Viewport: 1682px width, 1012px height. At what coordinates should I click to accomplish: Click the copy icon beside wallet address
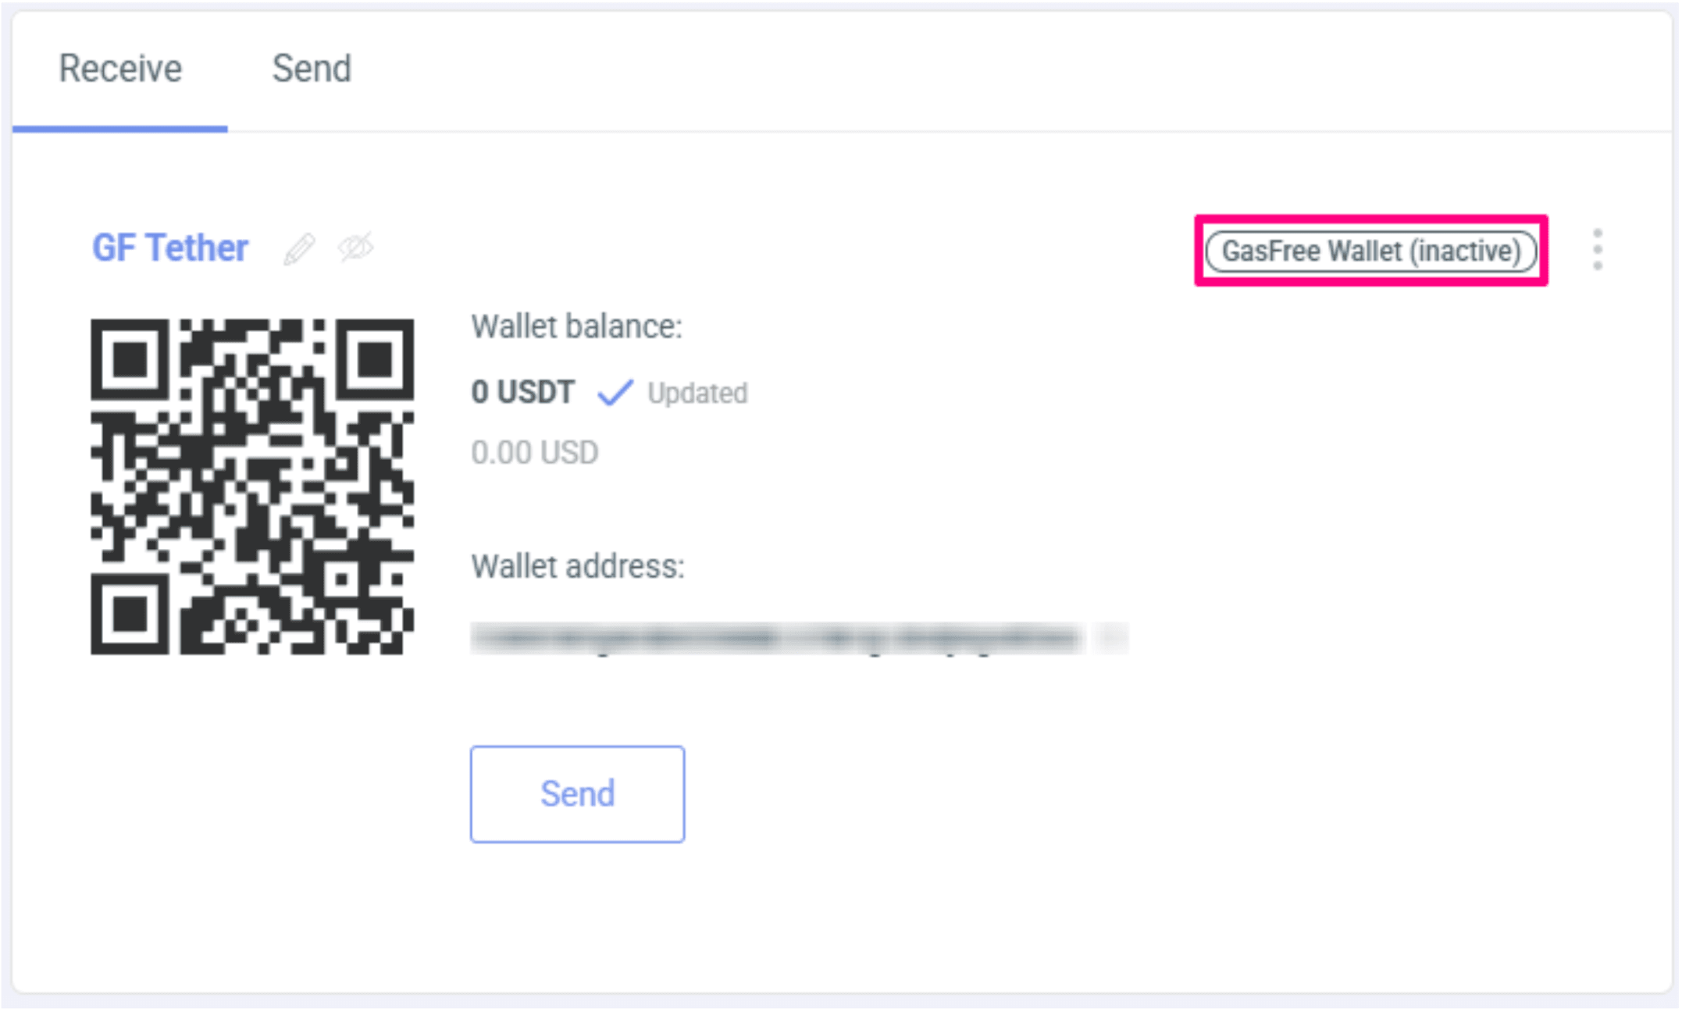click(x=1111, y=639)
